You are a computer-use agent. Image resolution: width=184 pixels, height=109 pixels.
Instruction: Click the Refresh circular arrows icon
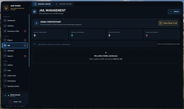pyautogui.click(x=171, y=12)
